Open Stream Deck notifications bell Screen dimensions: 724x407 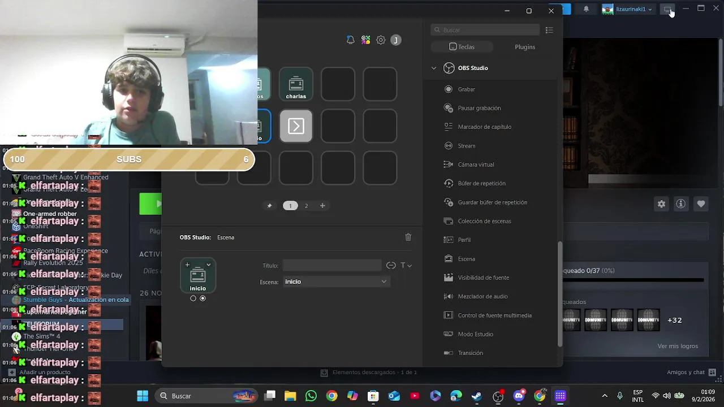[351, 40]
